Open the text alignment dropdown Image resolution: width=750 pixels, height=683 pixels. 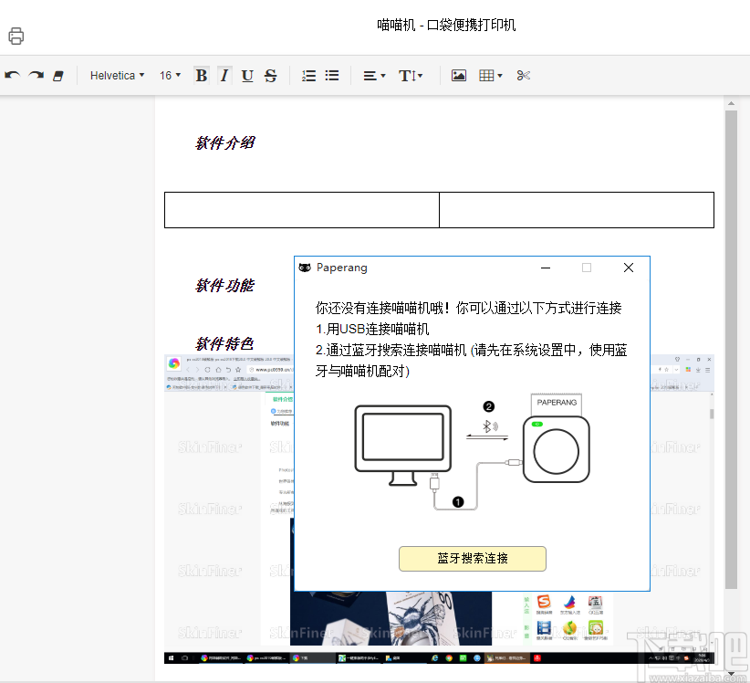[x=374, y=75]
